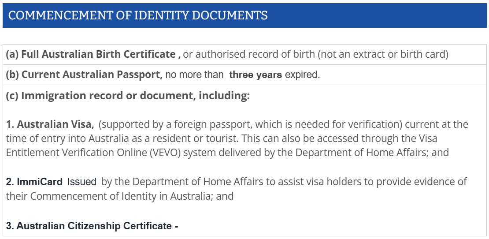Select the Immigration record or document heading
This screenshot has height=239, width=489.
[128, 96]
